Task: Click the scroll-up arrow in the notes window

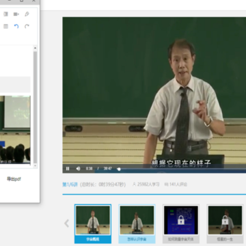Action: [x=35, y=48]
